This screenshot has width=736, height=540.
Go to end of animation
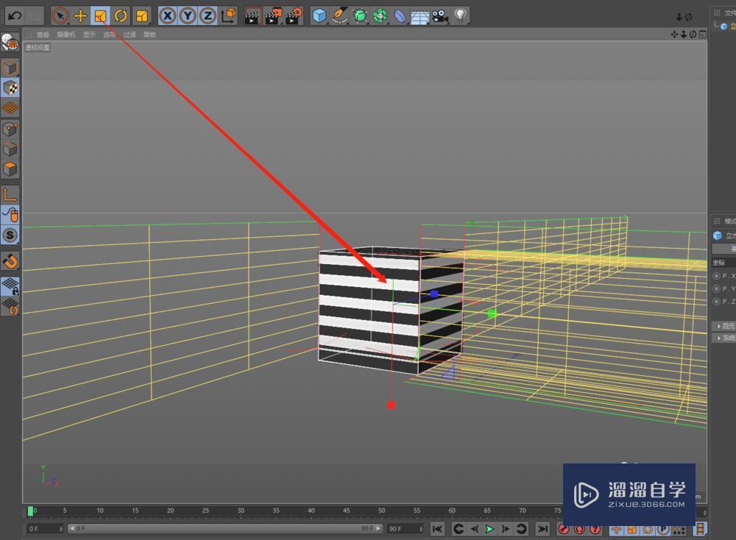[542, 529]
